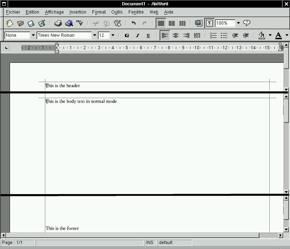Click the Print icon
The width and height of the screenshot is (290, 249).
[58, 23]
